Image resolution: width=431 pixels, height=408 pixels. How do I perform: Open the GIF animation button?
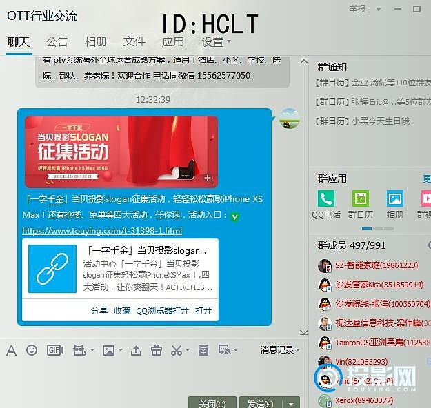tap(55, 350)
